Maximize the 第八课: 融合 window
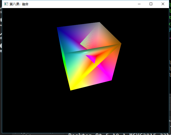Viewport: 171px width, 135px height. pos(151,4)
